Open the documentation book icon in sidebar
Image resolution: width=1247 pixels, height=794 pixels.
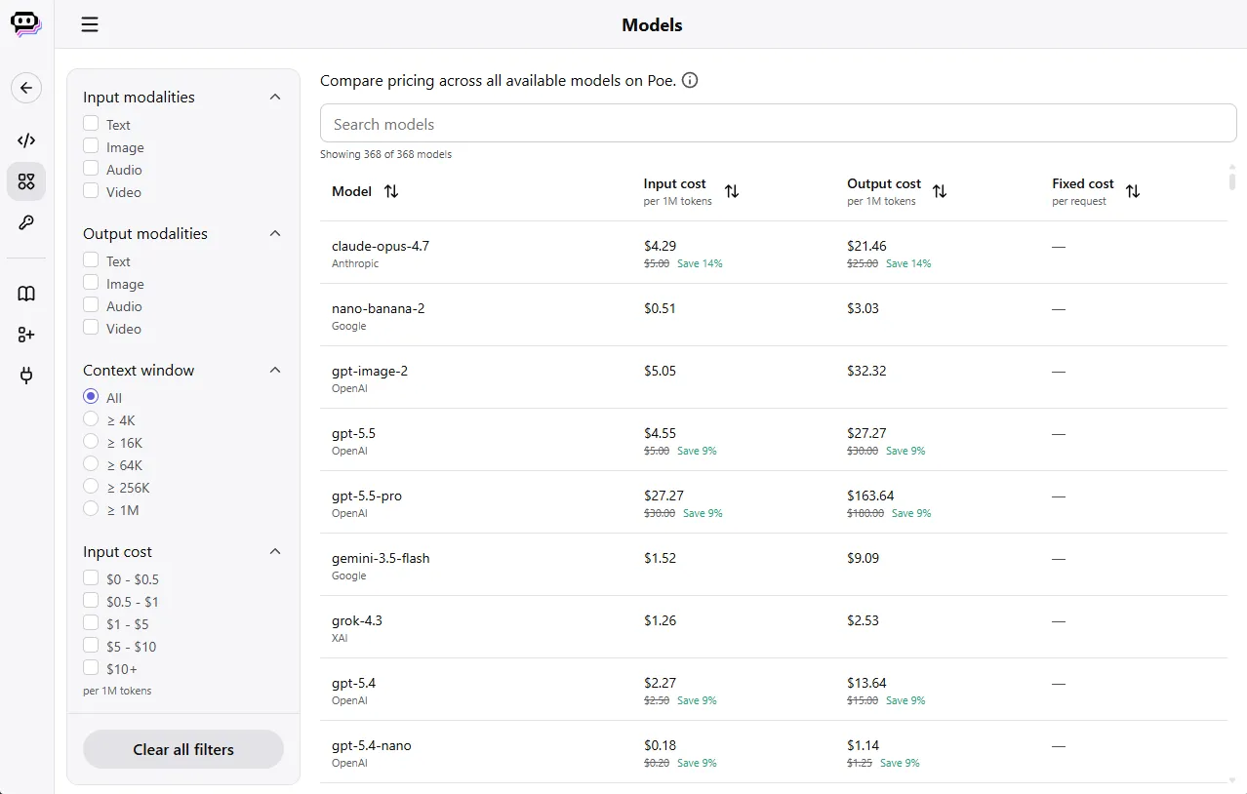point(26,294)
